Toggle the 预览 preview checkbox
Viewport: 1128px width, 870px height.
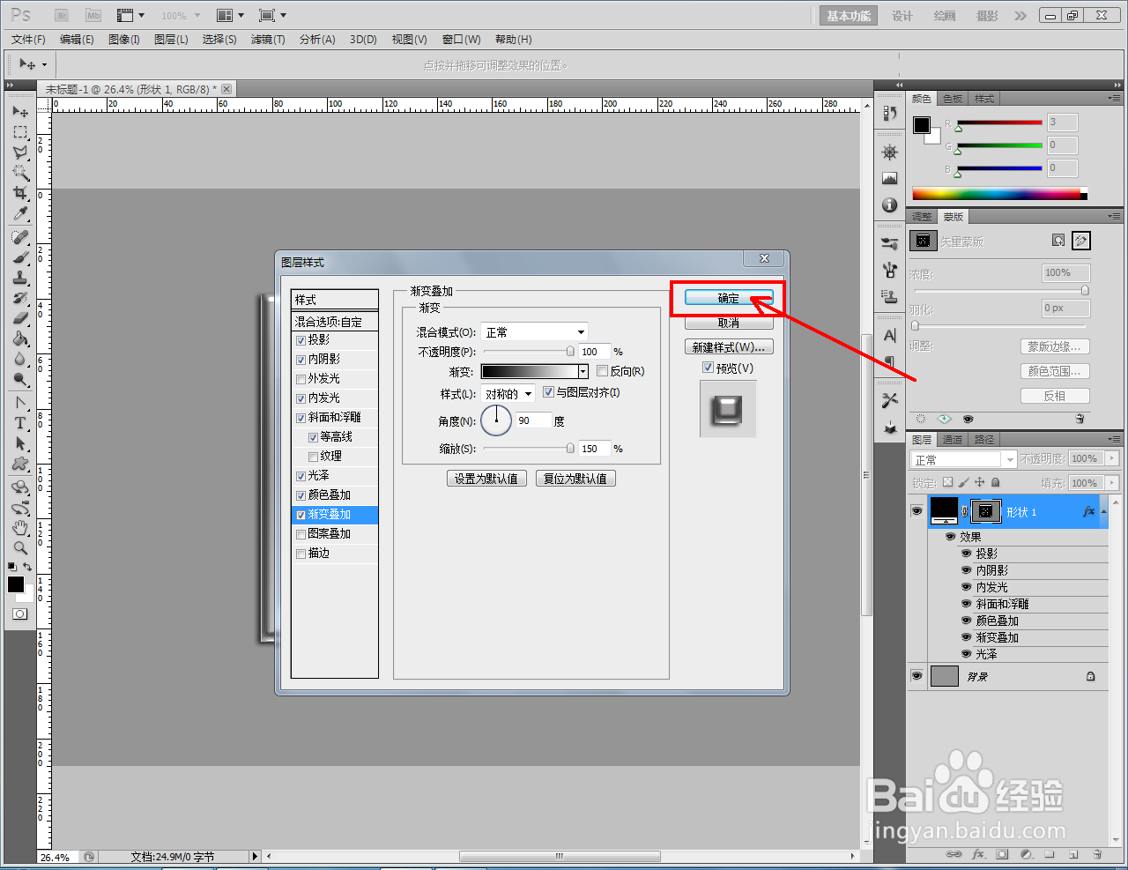pos(708,368)
